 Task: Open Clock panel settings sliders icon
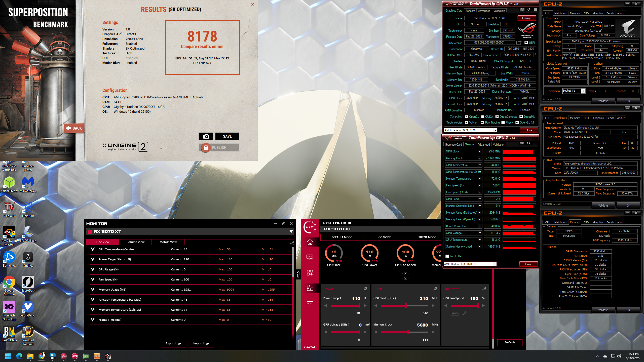coord(435,289)
